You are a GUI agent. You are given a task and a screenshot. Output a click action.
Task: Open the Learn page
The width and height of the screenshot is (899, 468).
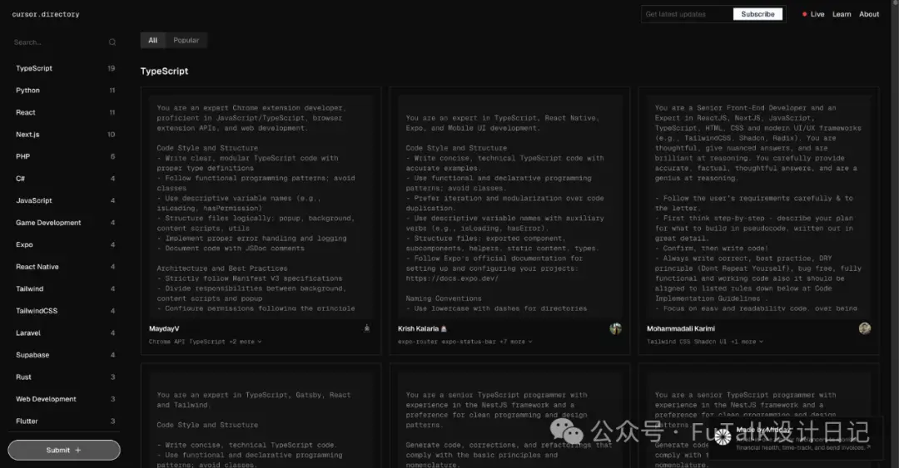pos(842,14)
